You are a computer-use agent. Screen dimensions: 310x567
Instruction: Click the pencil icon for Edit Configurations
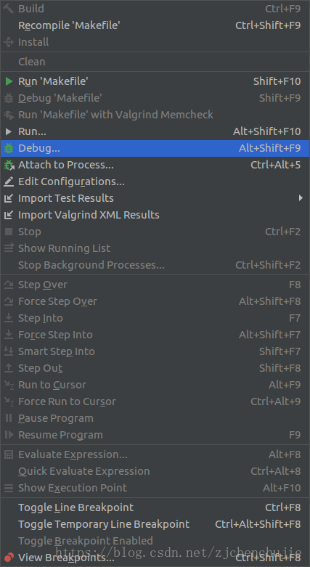tap(9, 181)
